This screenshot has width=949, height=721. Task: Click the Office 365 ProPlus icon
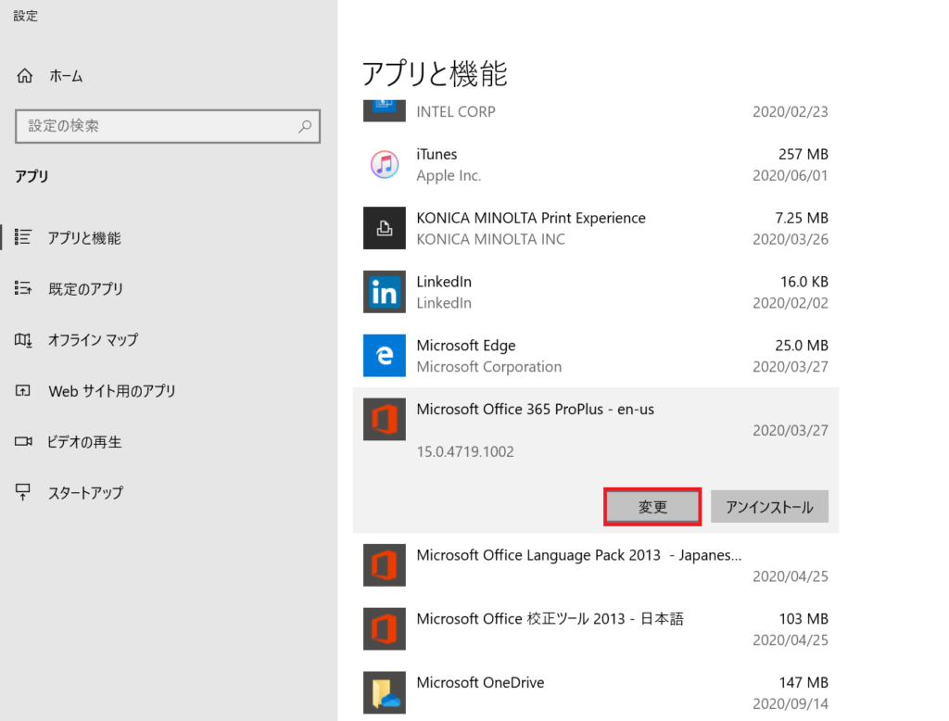[x=385, y=419]
